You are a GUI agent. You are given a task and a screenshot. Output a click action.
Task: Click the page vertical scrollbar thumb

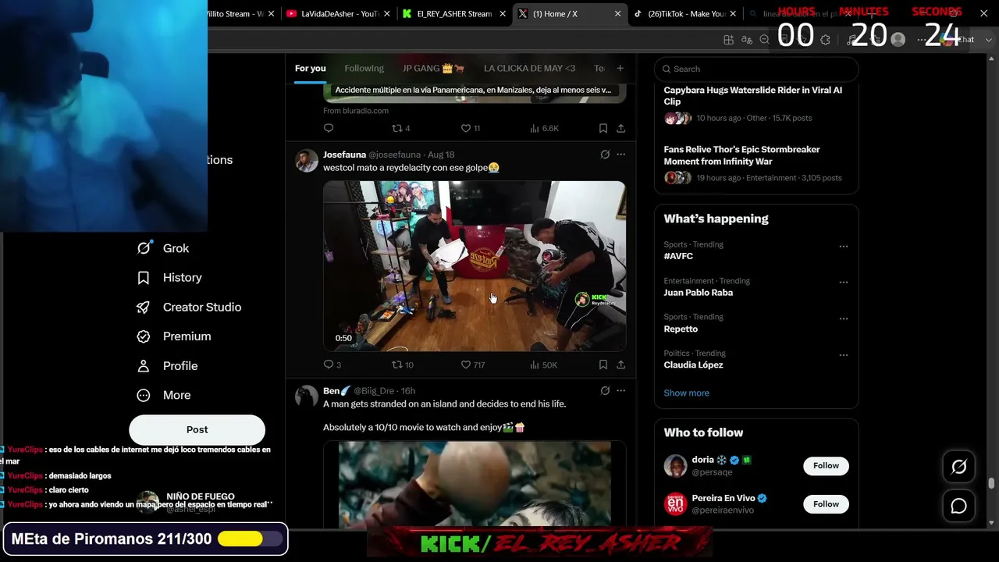pyautogui.click(x=992, y=483)
